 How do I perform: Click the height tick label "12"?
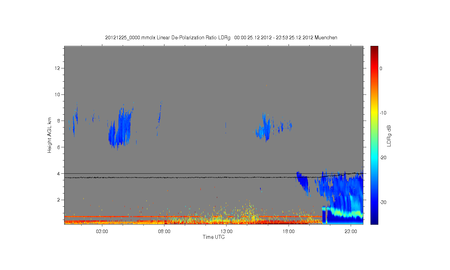click(58, 68)
